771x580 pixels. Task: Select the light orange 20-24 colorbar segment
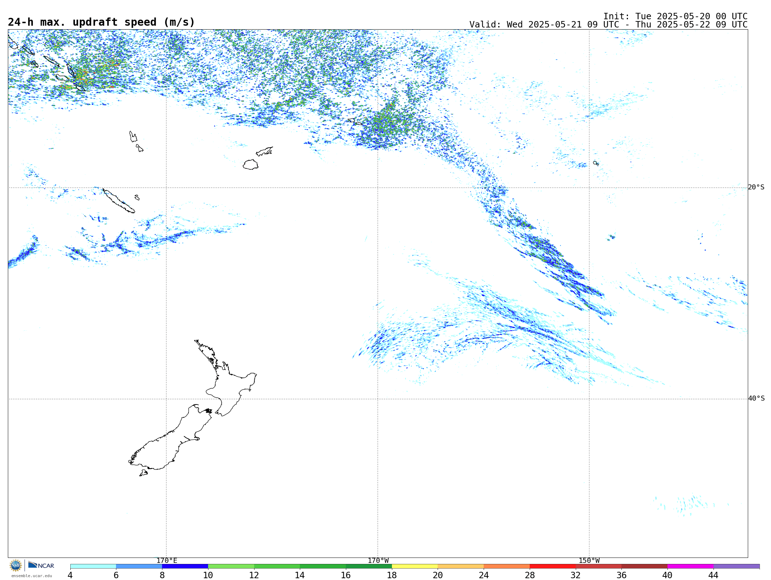coord(461,566)
